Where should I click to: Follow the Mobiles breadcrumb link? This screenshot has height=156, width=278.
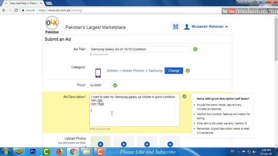click(112, 71)
